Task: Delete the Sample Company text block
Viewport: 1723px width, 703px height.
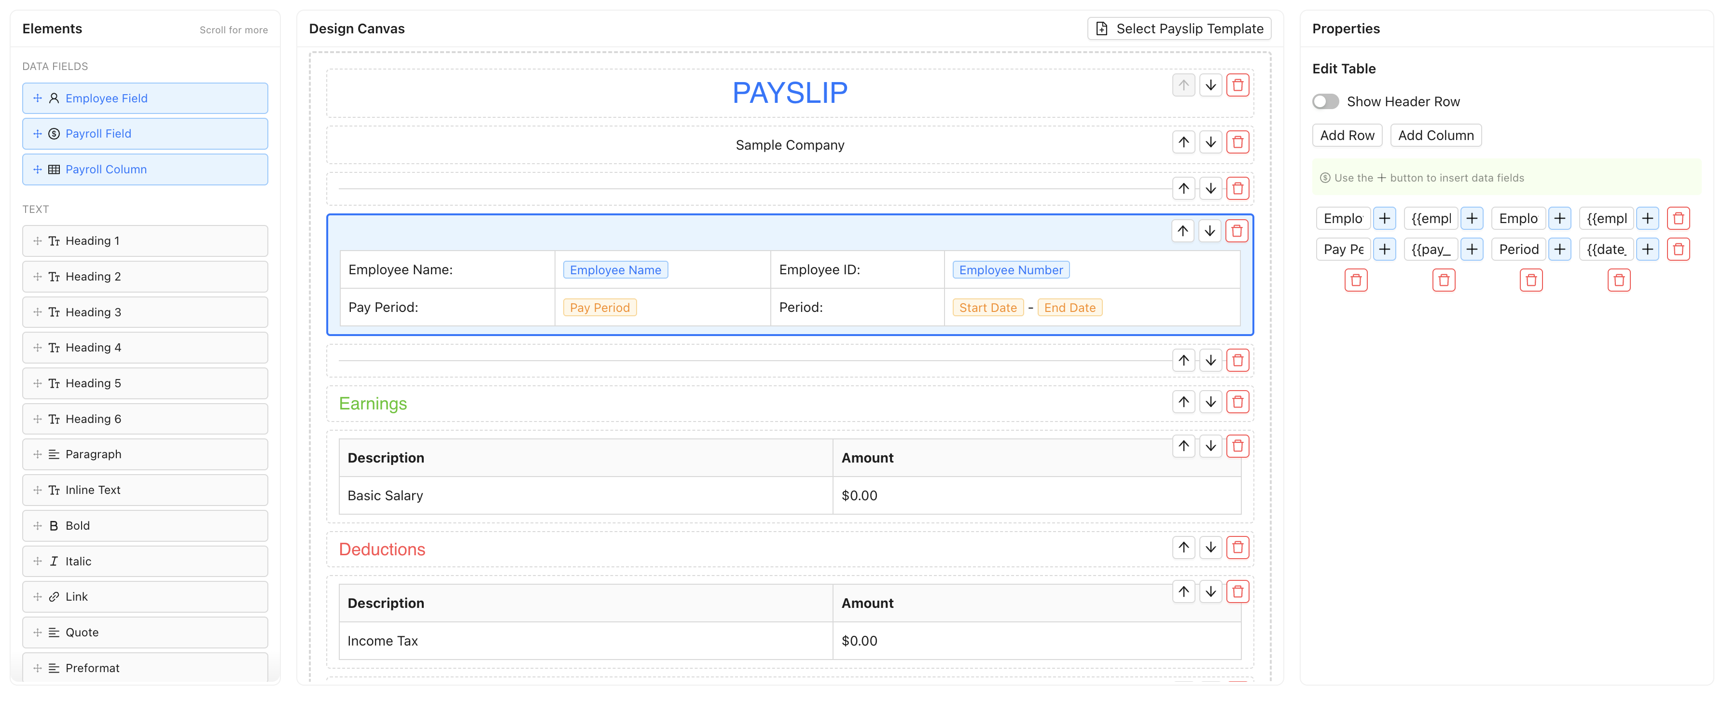Action: (1238, 142)
